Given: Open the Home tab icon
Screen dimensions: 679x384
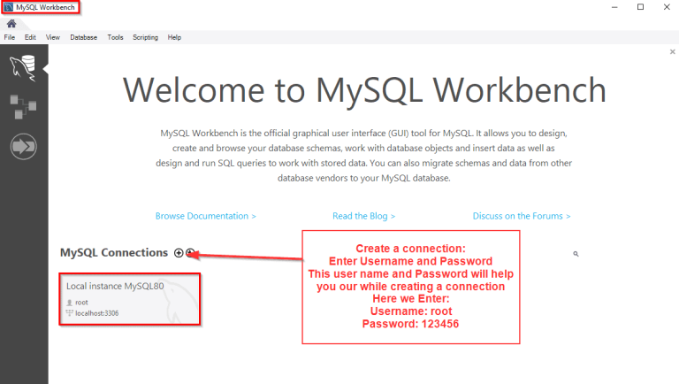Looking at the screenshot, I should [11, 23].
